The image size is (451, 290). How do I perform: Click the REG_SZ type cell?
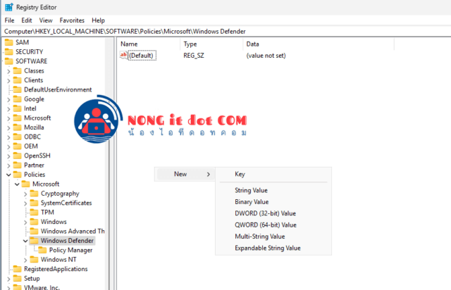pos(194,56)
